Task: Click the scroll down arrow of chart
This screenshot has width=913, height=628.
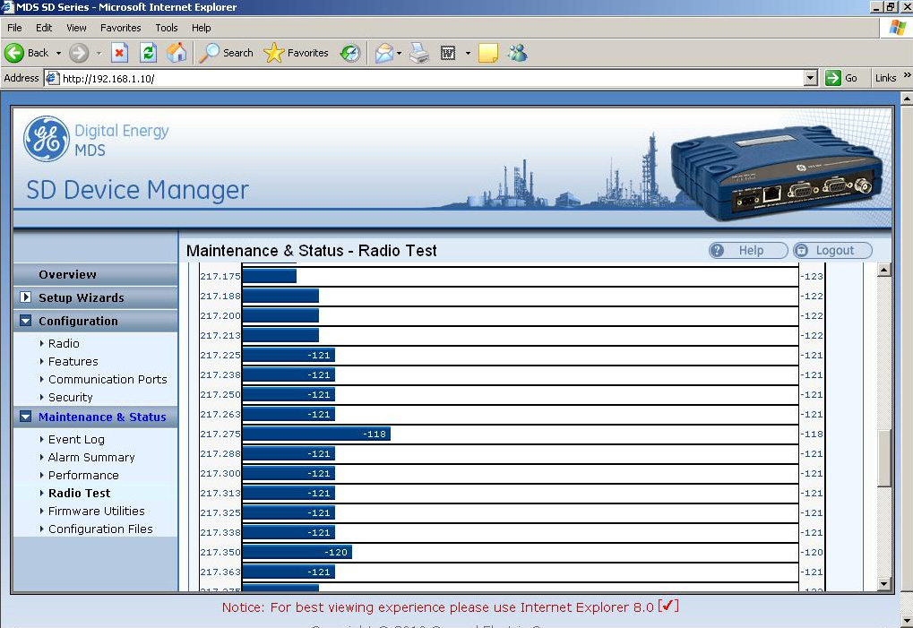Action: pos(884,584)
